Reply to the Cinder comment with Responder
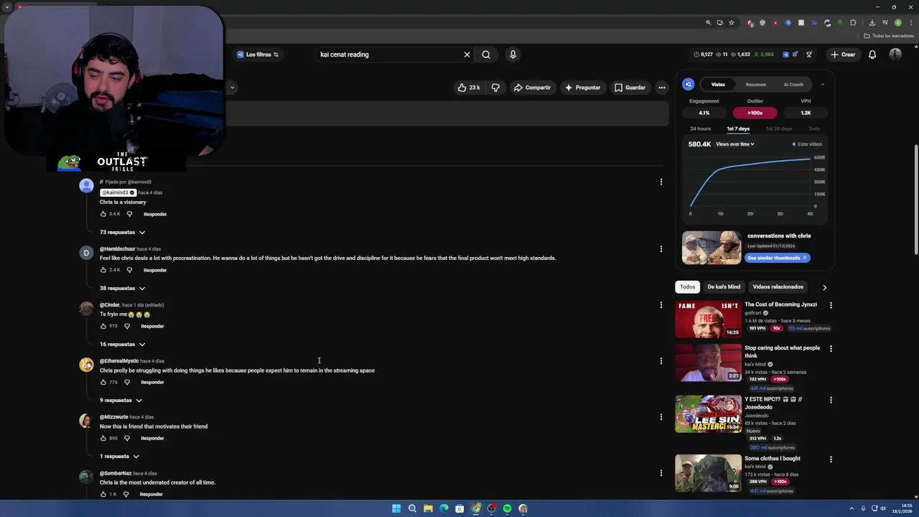The width and height of the screenshot is (919, 517). point(152,326)
